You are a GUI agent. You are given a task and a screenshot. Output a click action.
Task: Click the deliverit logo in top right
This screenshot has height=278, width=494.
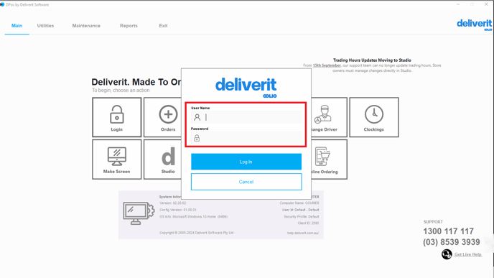[x=474, y=24]
